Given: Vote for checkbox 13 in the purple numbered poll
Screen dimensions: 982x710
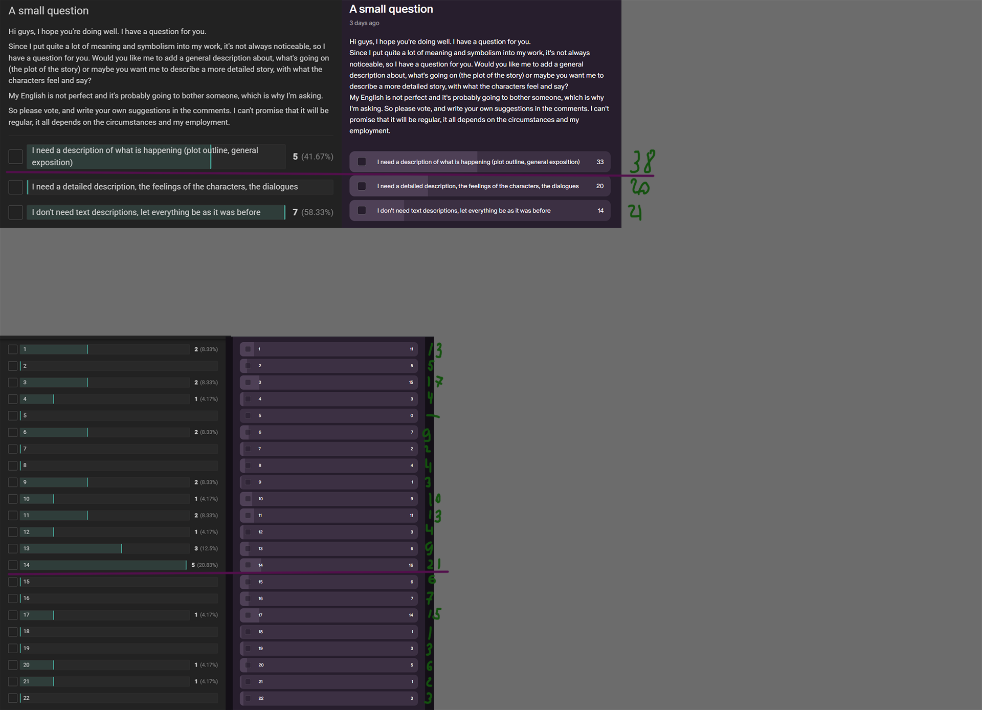Looking at the screenshot, I should pos(248,549).
